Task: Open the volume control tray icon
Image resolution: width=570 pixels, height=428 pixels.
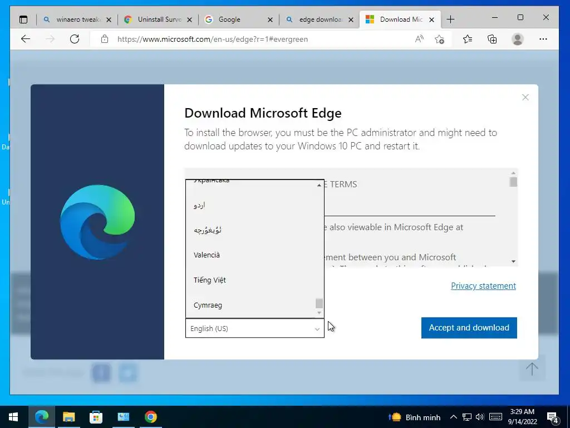Action: 480,417
